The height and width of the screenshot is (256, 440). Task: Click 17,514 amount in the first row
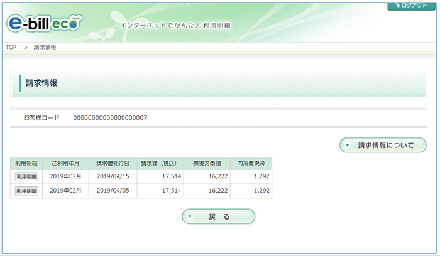click(x=170, y=178)
